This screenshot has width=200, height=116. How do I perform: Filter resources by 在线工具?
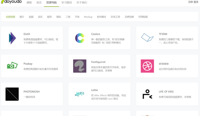[x=115, y=17]
